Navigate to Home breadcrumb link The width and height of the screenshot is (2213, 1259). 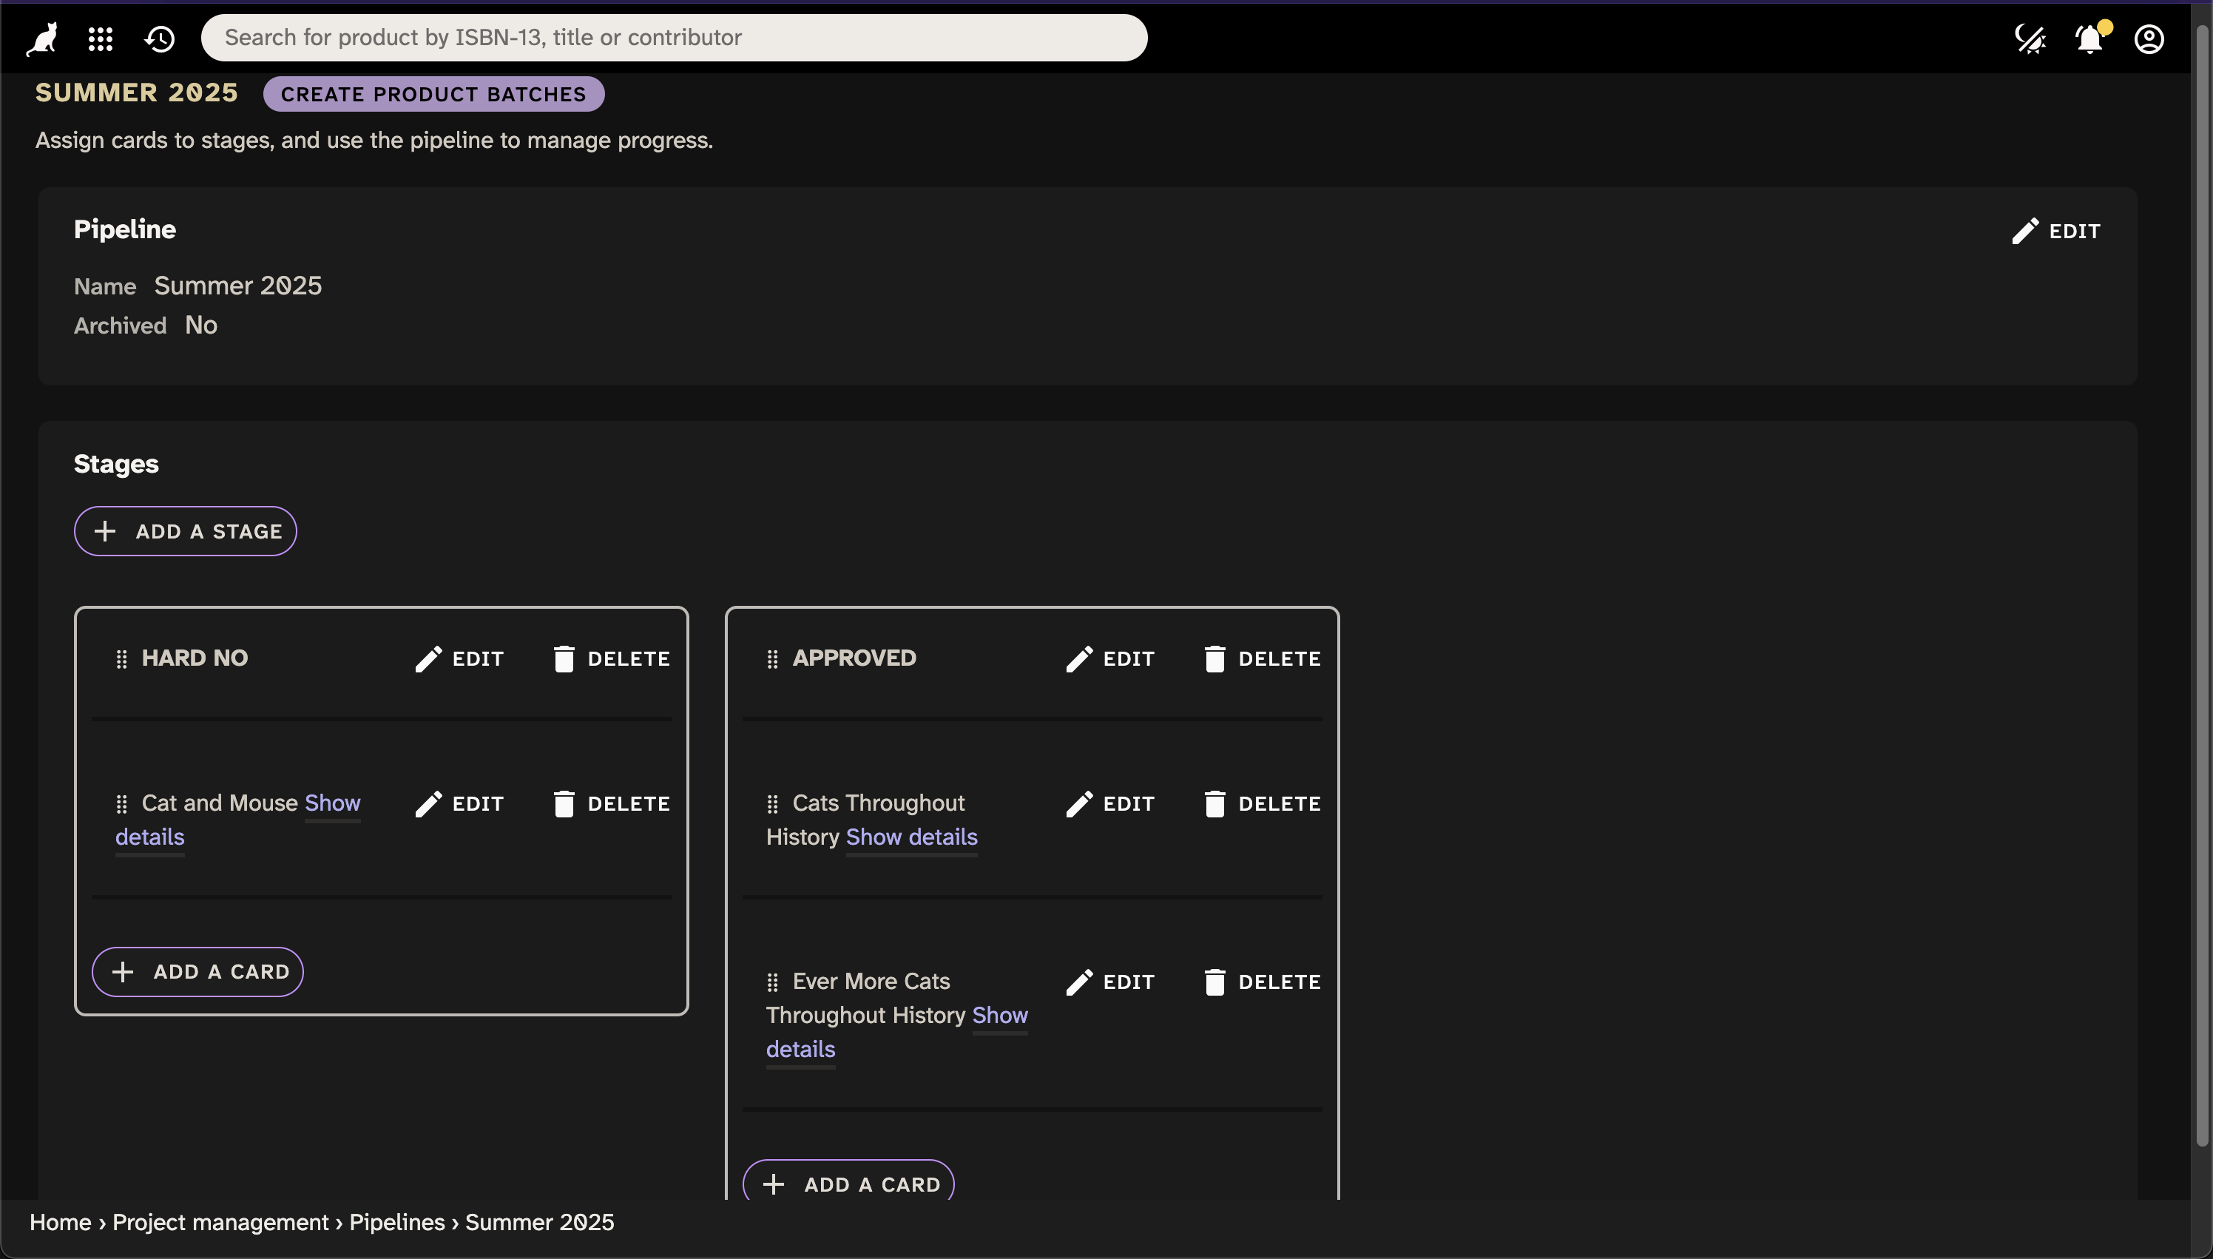pyautogui.click(x=60, y=1222)
